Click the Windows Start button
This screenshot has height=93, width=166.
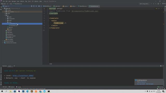coord(2,91)
